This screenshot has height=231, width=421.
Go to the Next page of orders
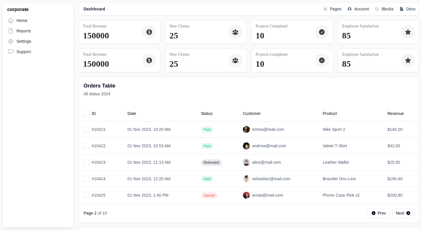(x=403, y=213)
